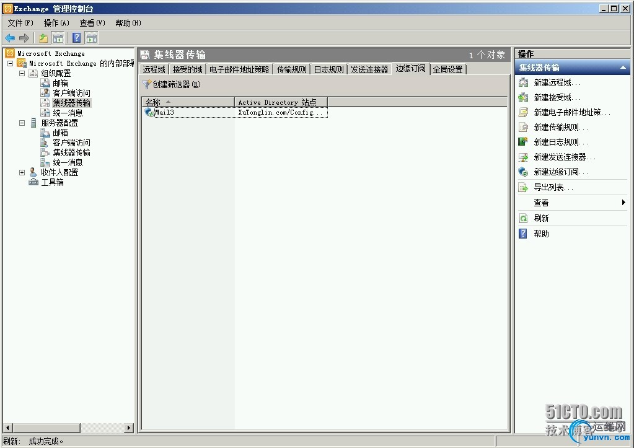Viewport: 634px width, 448px height.
Task: Collapse the 集线器传输 actions section arrow
Action: coord(623,68)
